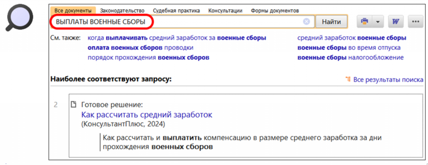Open suggestion порядок прохождения военных сборов
Screen dimensions: 428x165
[x=148, y=58]
